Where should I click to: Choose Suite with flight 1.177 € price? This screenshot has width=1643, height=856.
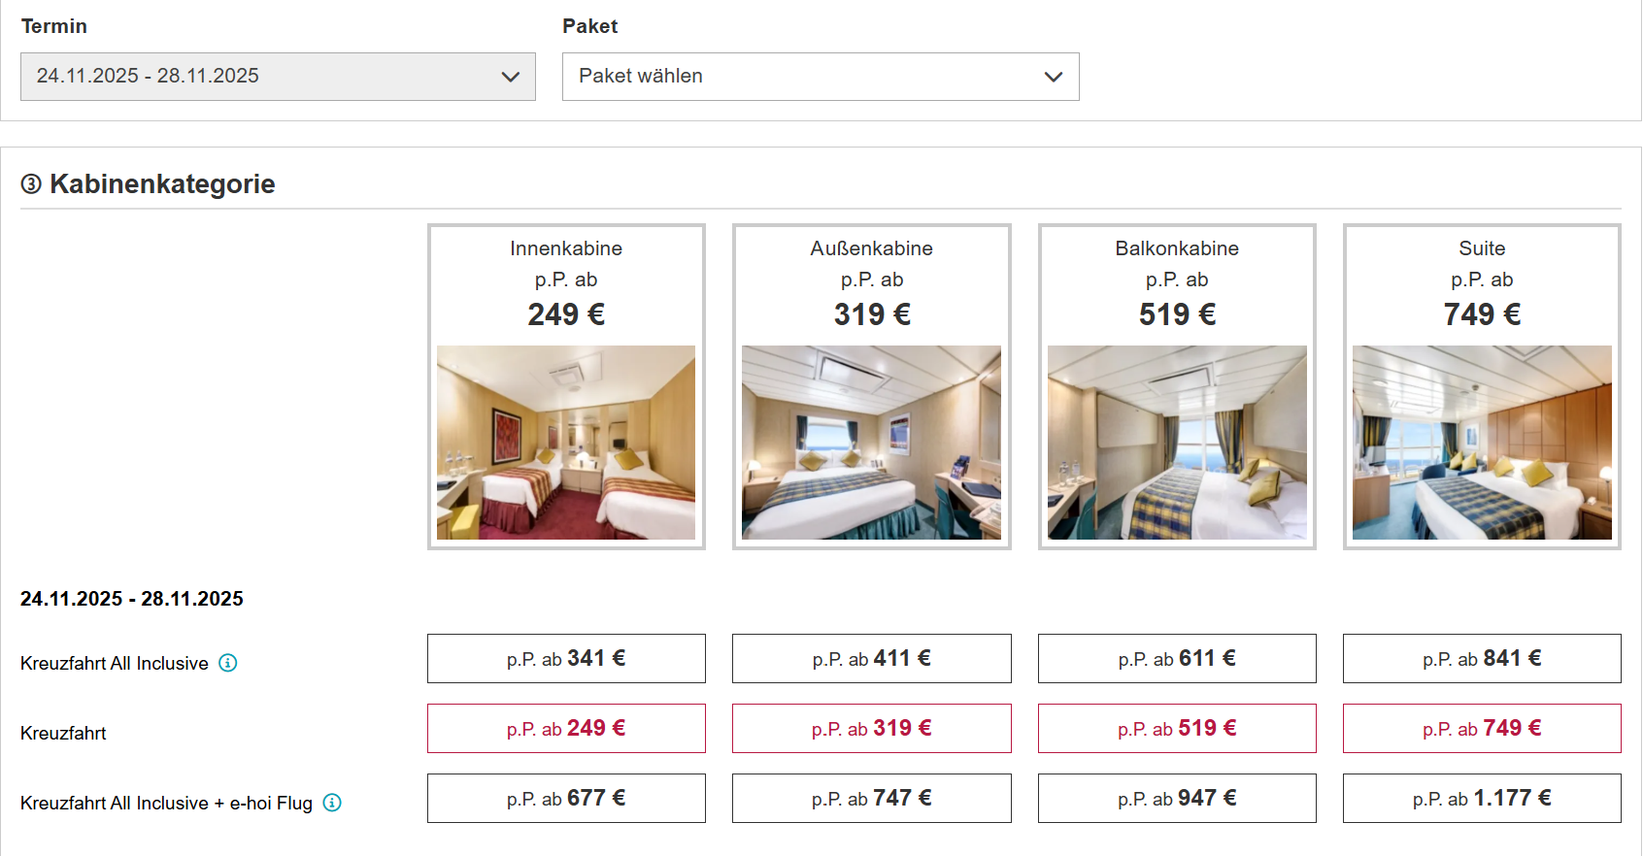[x=1482, y=799]
